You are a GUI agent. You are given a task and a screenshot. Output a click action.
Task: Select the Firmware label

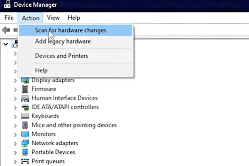point(44,89)
